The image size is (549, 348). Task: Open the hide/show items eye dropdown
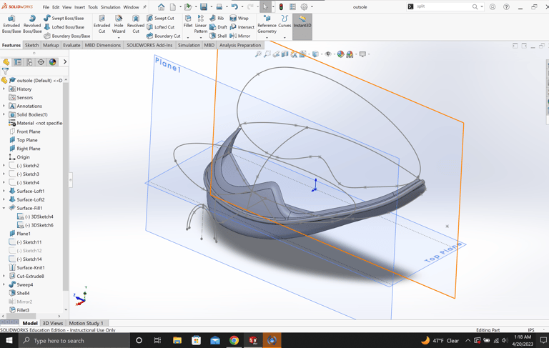click(328, 54)
